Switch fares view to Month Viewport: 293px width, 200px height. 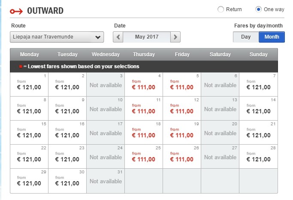click(272, 37)
